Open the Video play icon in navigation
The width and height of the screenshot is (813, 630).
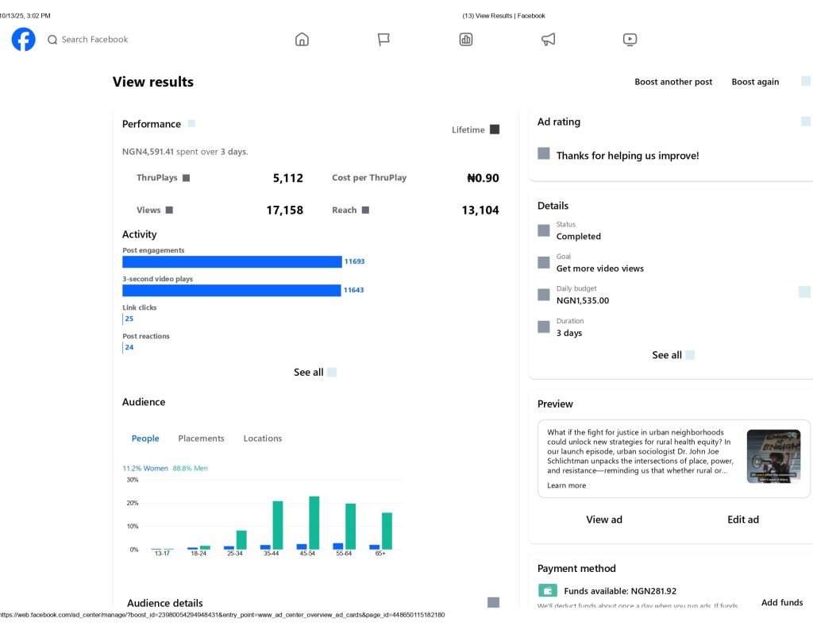[x=630, y=39]
